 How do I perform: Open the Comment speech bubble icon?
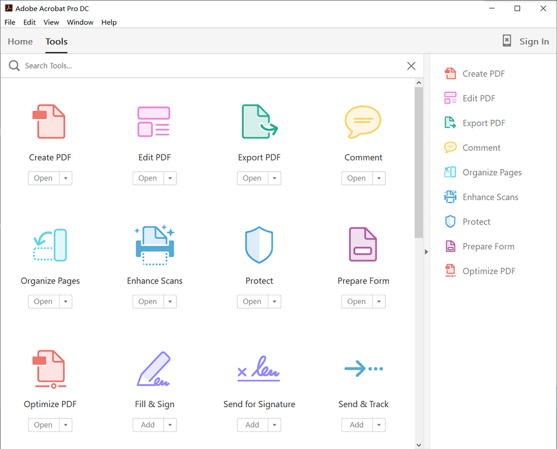tap(363, 121)
